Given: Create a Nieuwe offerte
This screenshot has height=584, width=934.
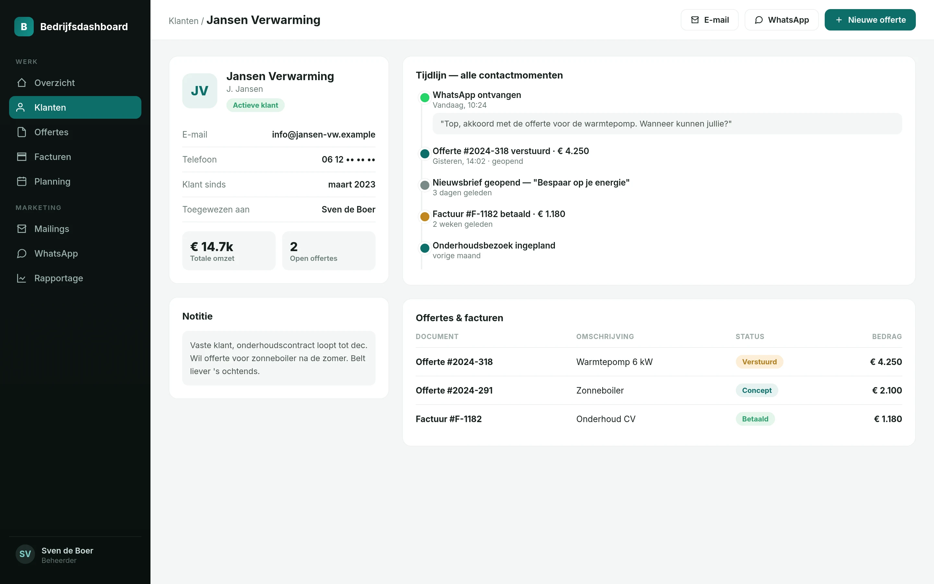Looking at the screenshot, I should click(870, 20).
